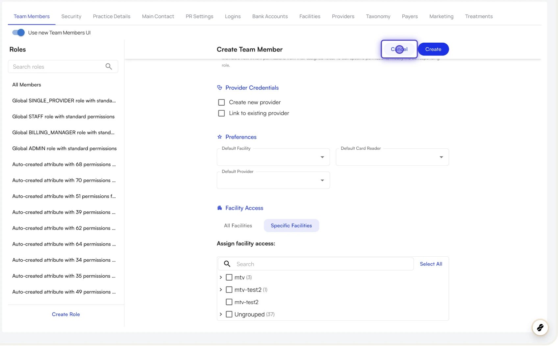Click the Facility Access building icon
Image resolution: width=558 pixels, height=346 pixels.
click(219, 208)
